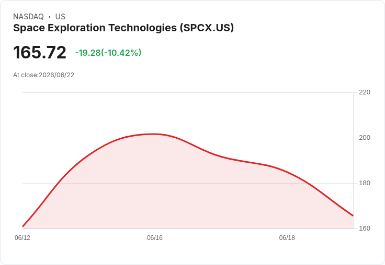Click the vertical price axis line
The image size is (385, 265).
353,161
